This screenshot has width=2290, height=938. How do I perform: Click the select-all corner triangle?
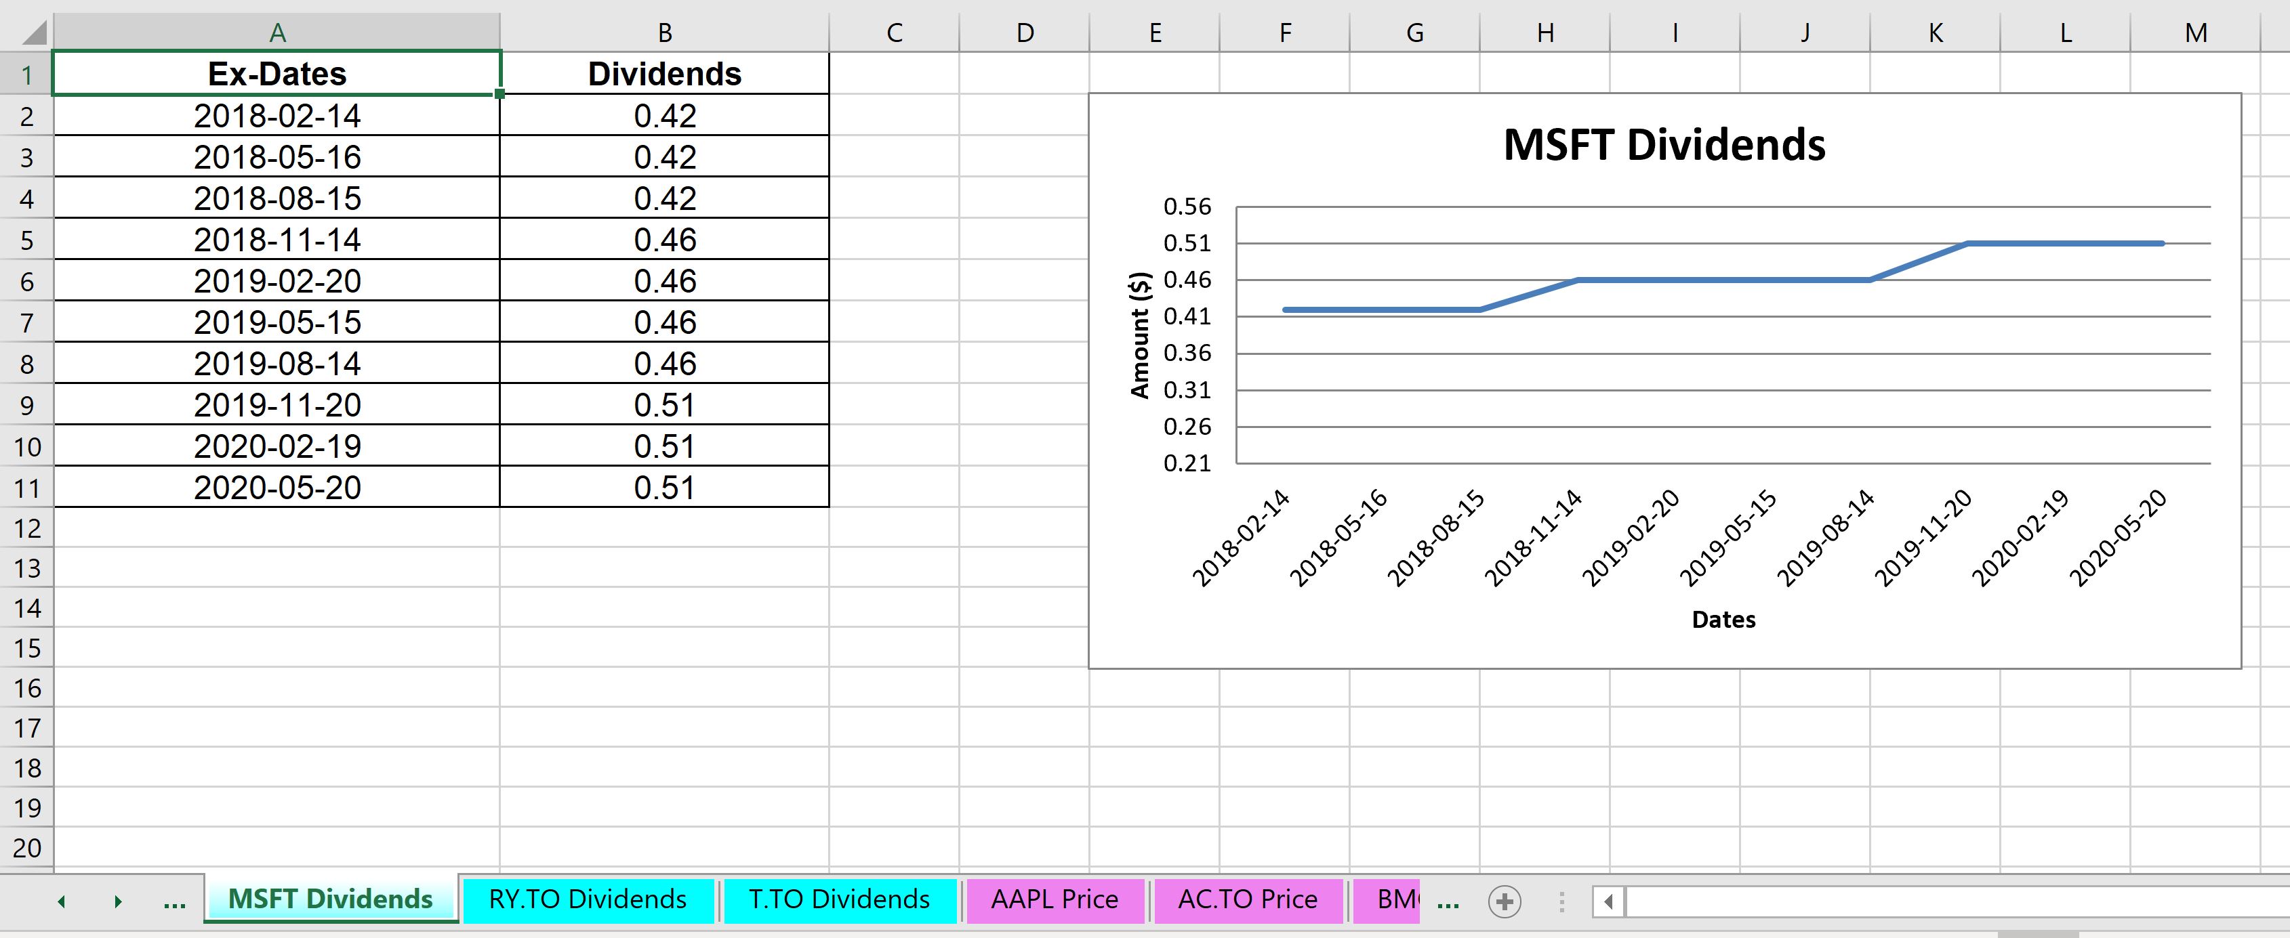pos(34,33)
